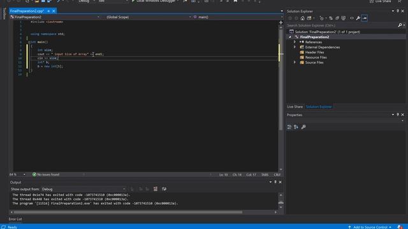This screenshot has width=408, height=229.
Task: Open Show output from Debug dropdown
Action: pyautogui.click(x=84, y=190)
